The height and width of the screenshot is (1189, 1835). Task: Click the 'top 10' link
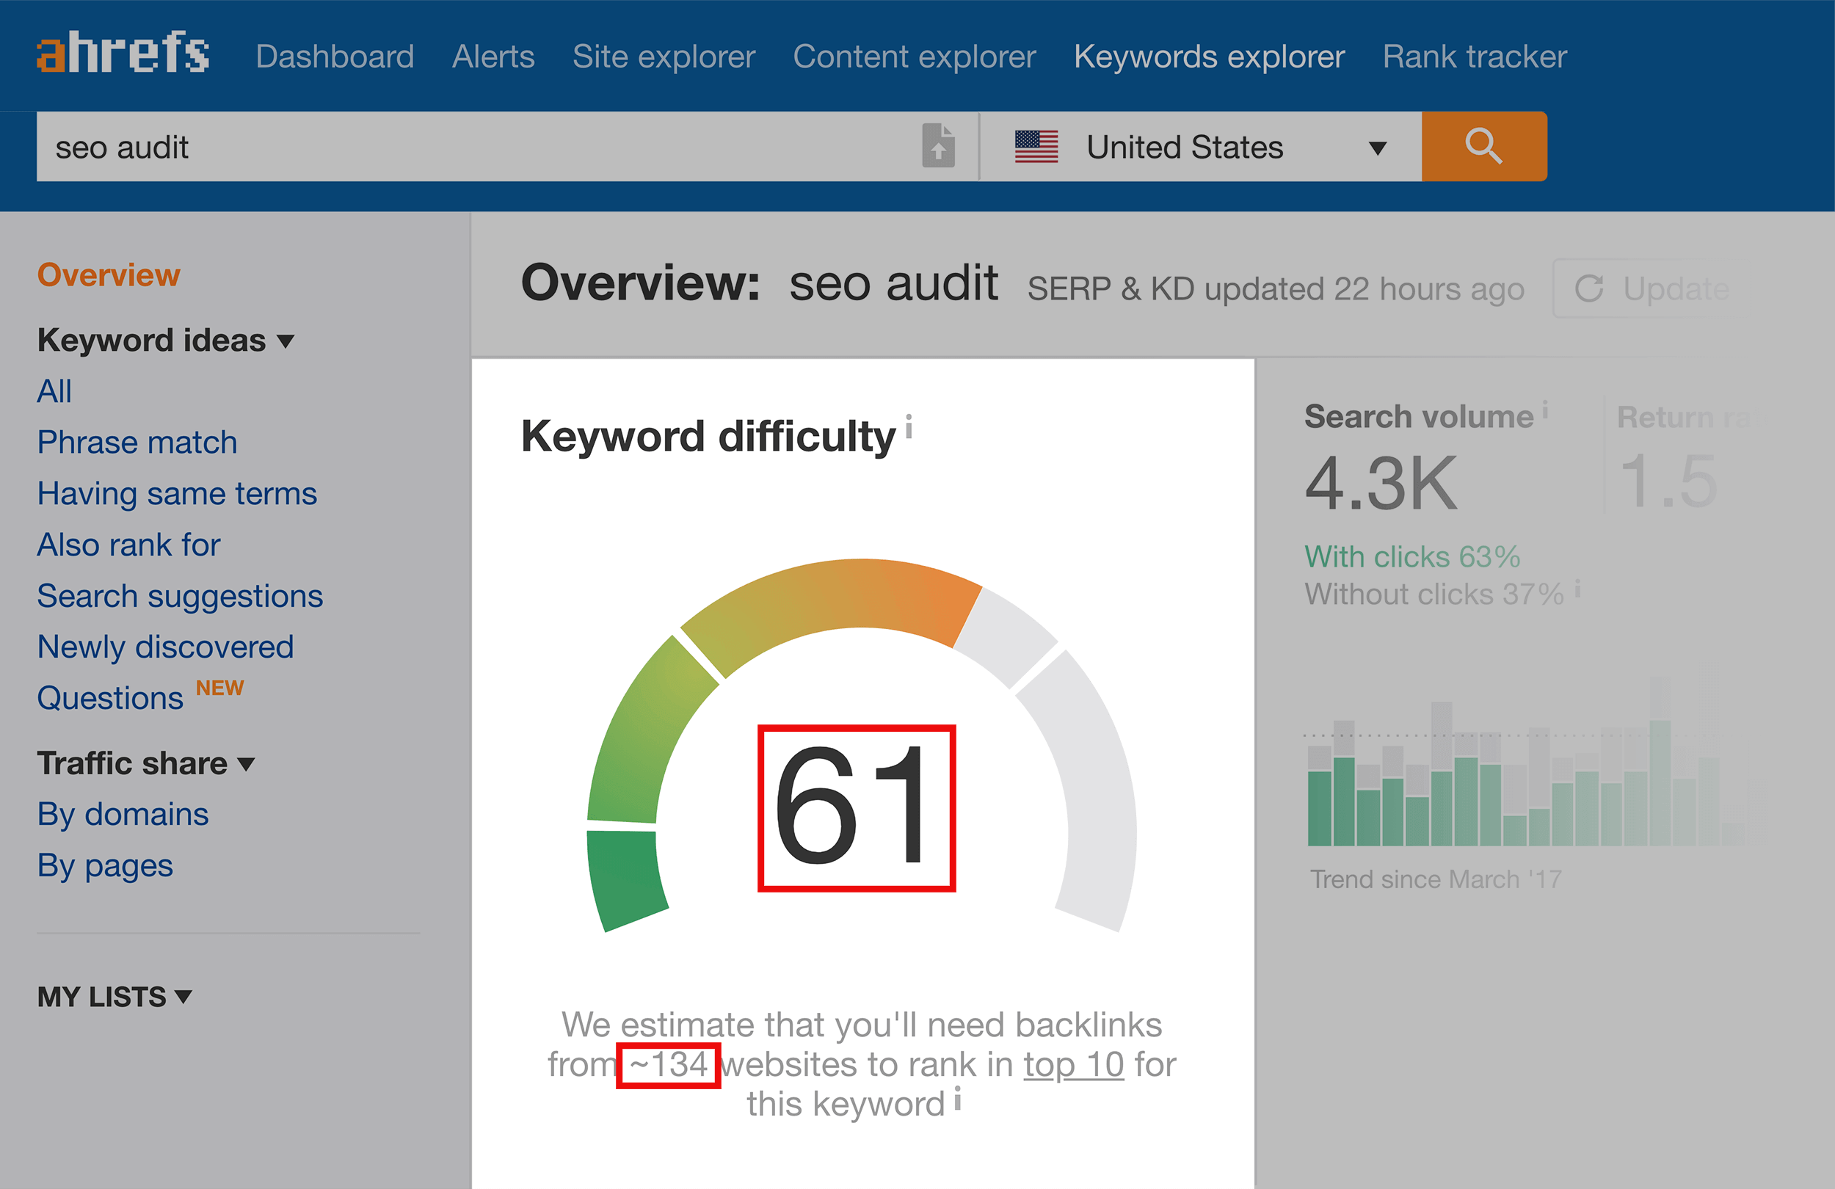1073,1065
